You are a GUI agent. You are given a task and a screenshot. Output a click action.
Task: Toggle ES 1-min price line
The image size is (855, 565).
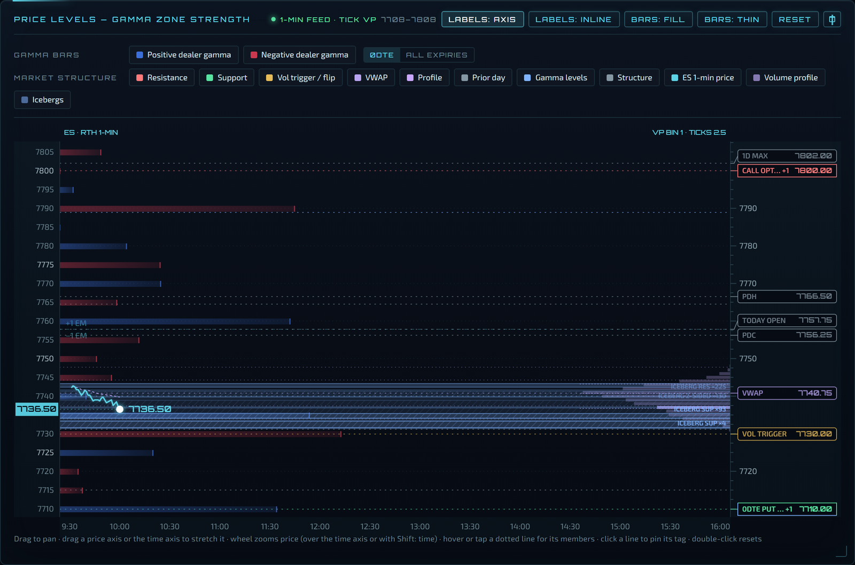tap(703, 77)
